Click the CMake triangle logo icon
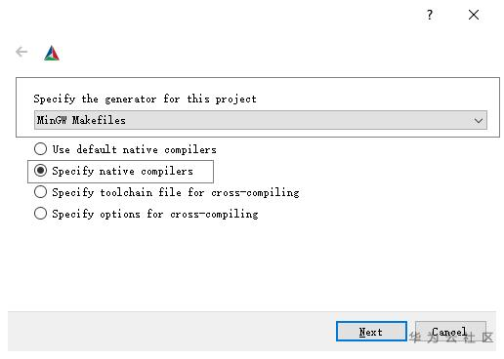The width and height of the screenshot is (504, 359). 52,53
